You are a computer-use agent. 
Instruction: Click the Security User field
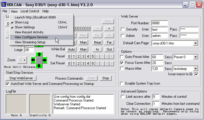point(160,30)
